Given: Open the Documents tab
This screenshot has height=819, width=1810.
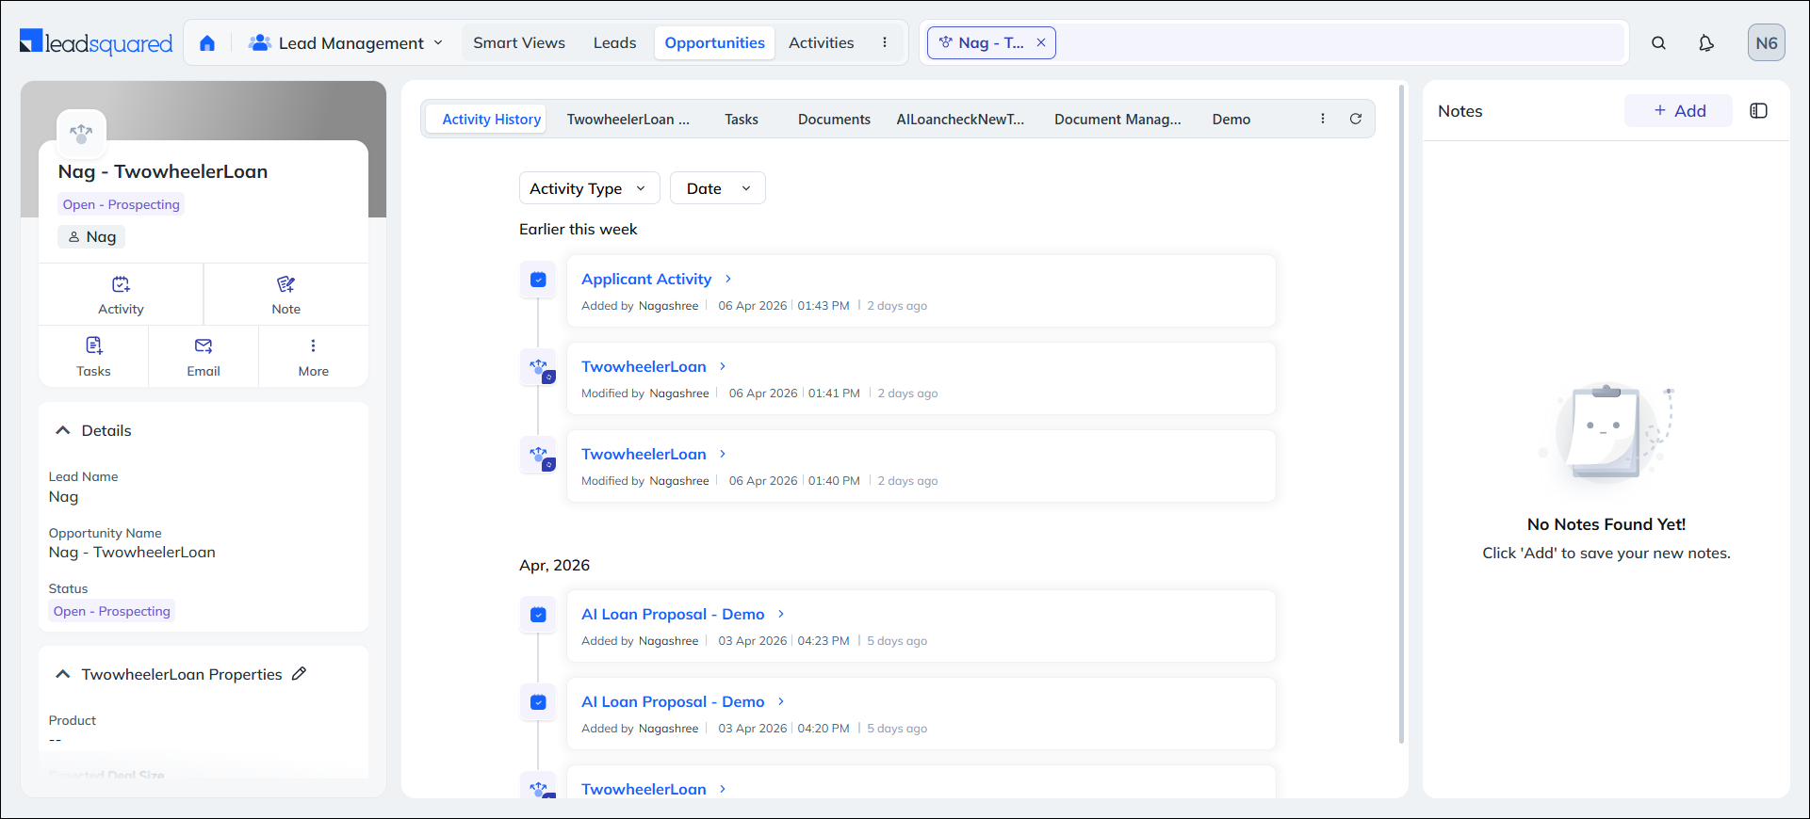Looking at the screenshot, I should pos(834,120).
